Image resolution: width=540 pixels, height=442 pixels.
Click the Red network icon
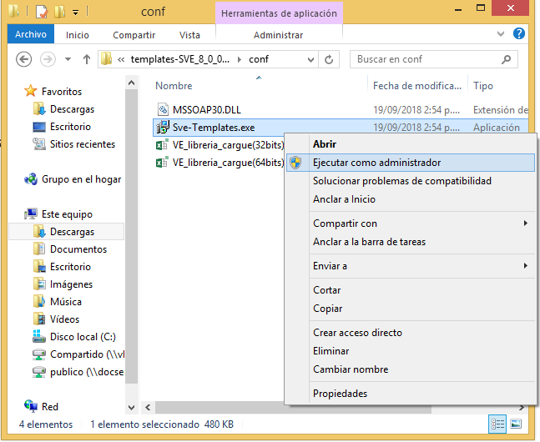coord(31,406)
